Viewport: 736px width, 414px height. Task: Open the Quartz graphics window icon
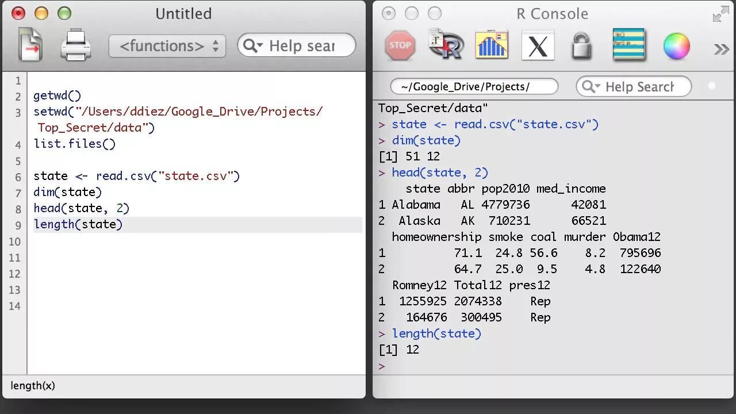(x=492, y=45)
